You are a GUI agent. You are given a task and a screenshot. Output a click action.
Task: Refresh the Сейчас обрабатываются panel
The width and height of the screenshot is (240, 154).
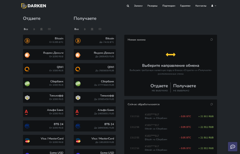point(211,104)
